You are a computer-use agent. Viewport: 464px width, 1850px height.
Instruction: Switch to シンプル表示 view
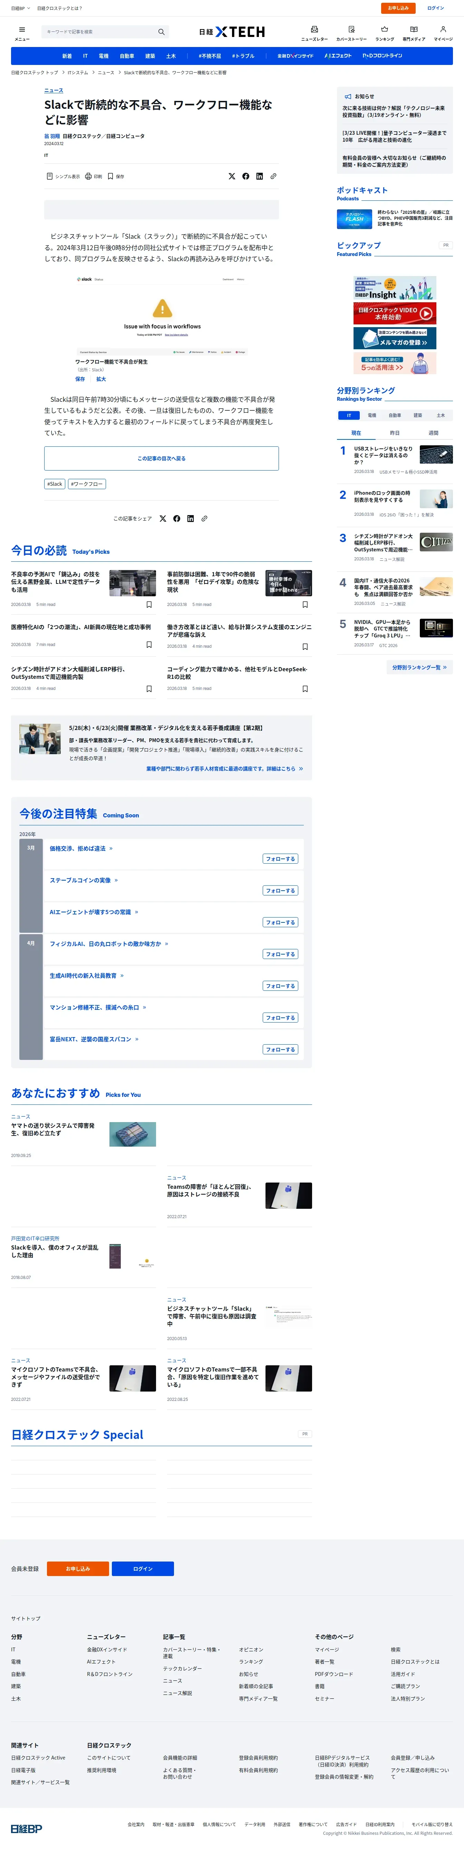point(63,176)
